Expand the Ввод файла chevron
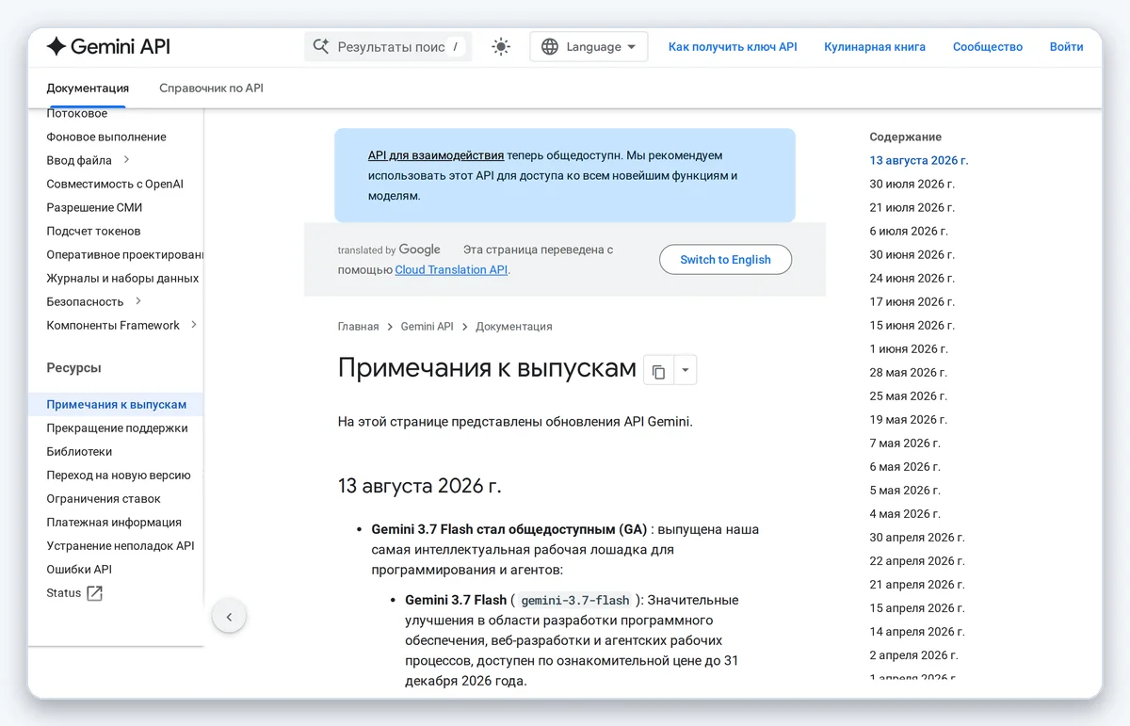Image resolution: width=1130 pixels, height=726 pixels. (x=126, y=160)
